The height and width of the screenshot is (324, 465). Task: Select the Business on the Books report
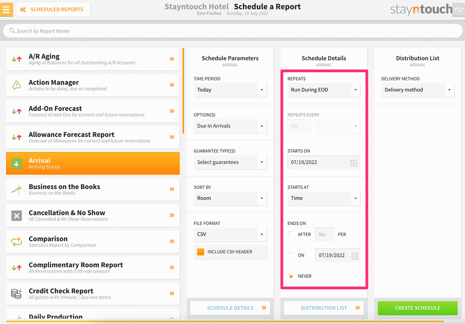click(93, 190)
